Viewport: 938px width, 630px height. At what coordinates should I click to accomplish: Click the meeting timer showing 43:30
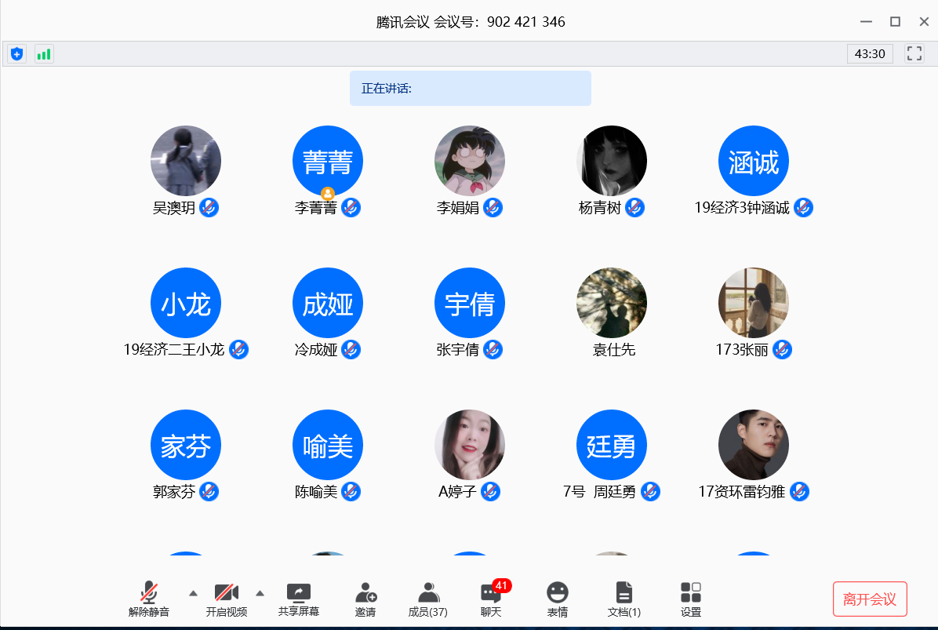coord(870,54)
